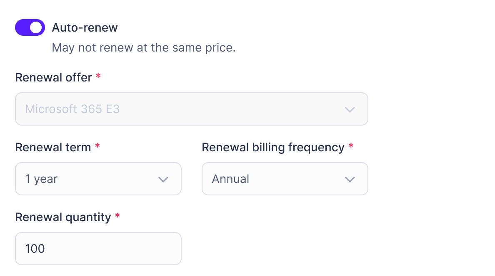Click the red asterisk beside Renewal term
The height and width of the screenshot is (276, 495).
pyautogui.click(x=97, y=147)
